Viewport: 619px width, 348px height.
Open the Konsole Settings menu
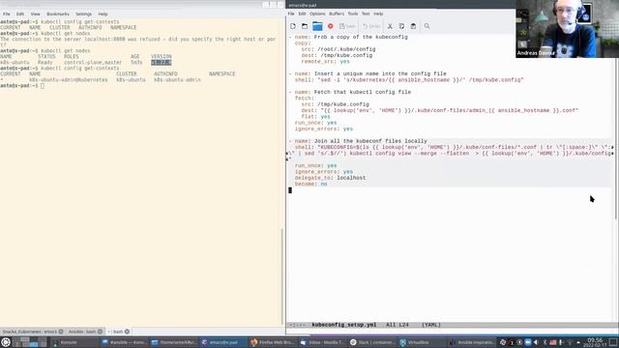[x=83, y=14]
